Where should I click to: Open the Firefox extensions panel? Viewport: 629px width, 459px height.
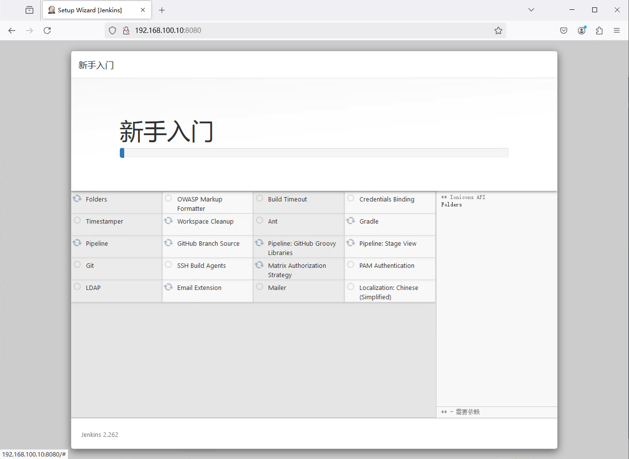click(x=599, y=30)
